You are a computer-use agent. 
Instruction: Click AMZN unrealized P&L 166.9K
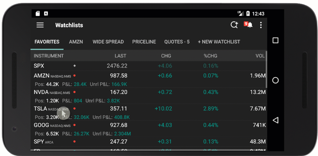tap(119, 84)
